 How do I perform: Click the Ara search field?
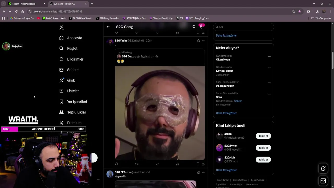243,27
